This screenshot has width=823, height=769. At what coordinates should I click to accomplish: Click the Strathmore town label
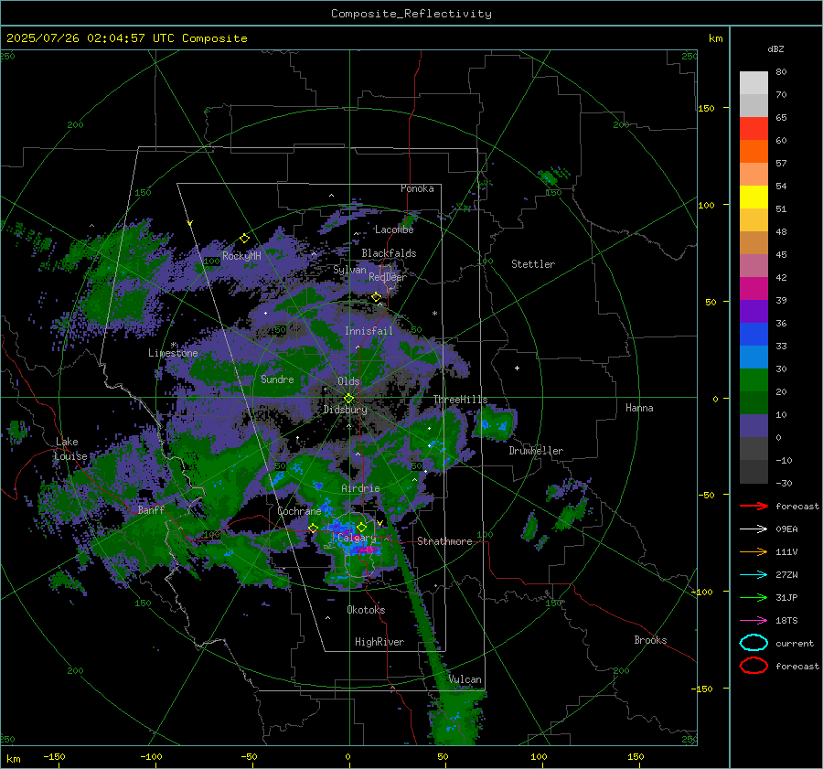point(444,541)
